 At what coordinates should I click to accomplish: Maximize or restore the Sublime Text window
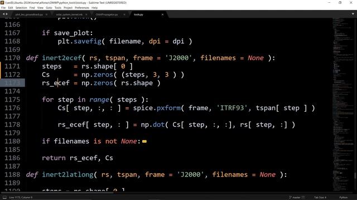tap(340, 2)
